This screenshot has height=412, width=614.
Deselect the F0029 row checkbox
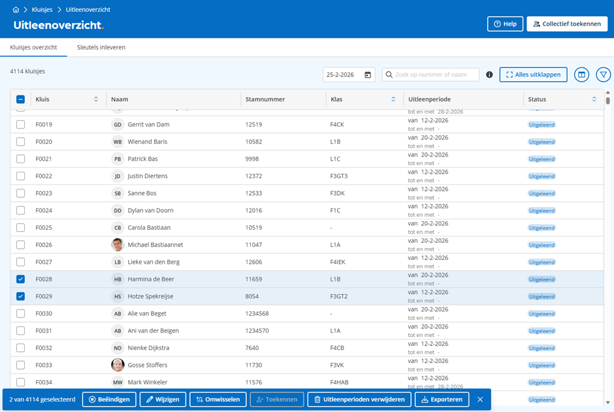[x=20, y=296]
